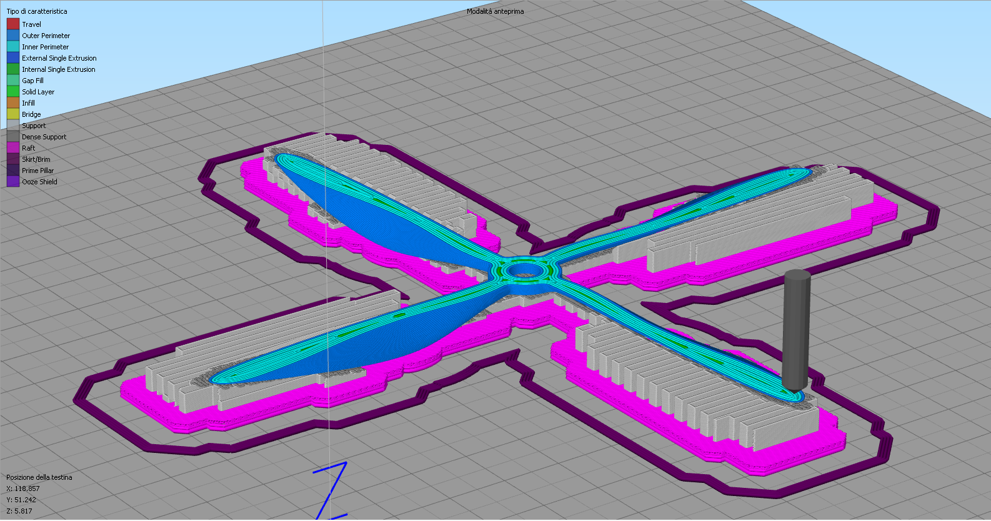Click the "Modalità anteprima" title text
Image resolution: width=991 pixels, height=521 pixels.
pos(495,11)
